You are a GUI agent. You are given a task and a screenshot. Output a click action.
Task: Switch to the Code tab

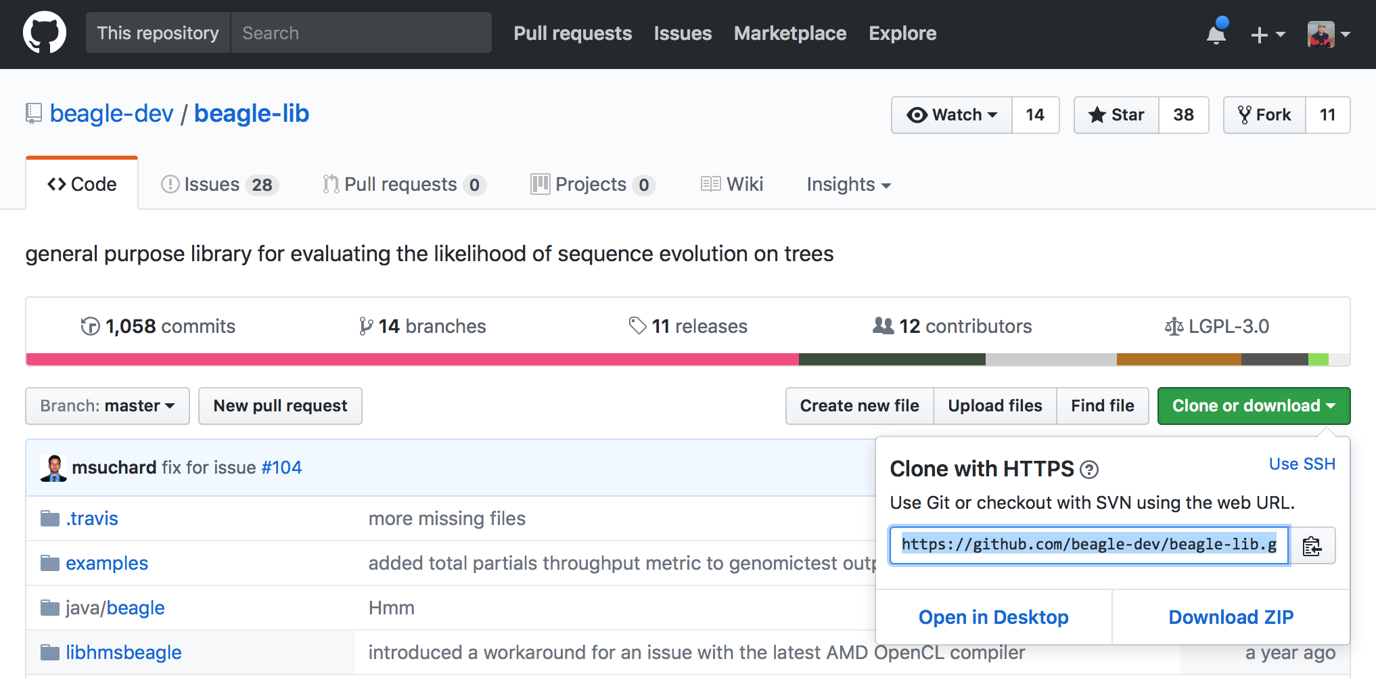[x=82, y=184]
